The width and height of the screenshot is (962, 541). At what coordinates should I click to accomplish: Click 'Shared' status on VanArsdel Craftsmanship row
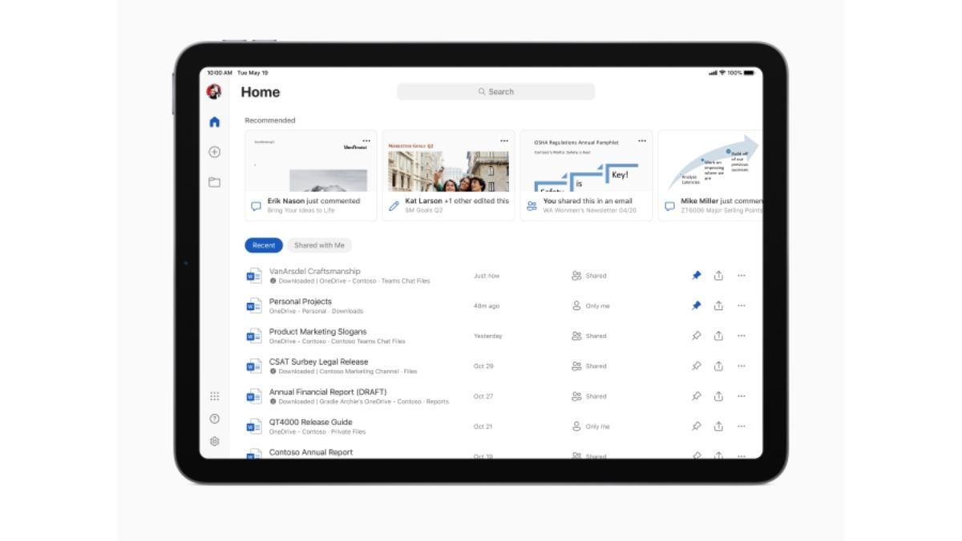tap(589, 276)
